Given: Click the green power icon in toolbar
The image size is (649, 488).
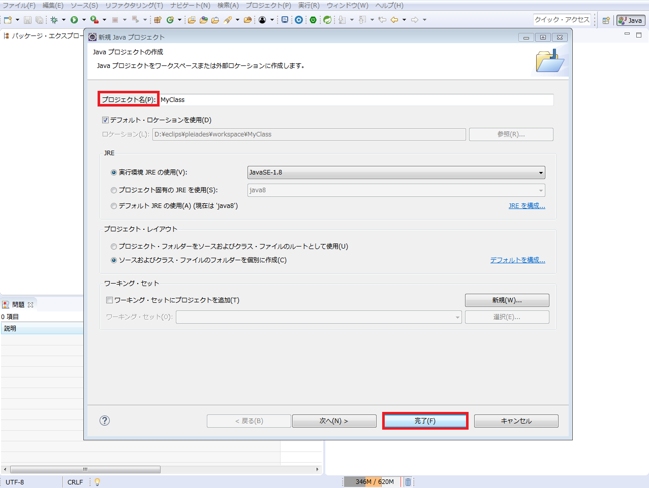Looking at the screenshot, I should 313,20.
